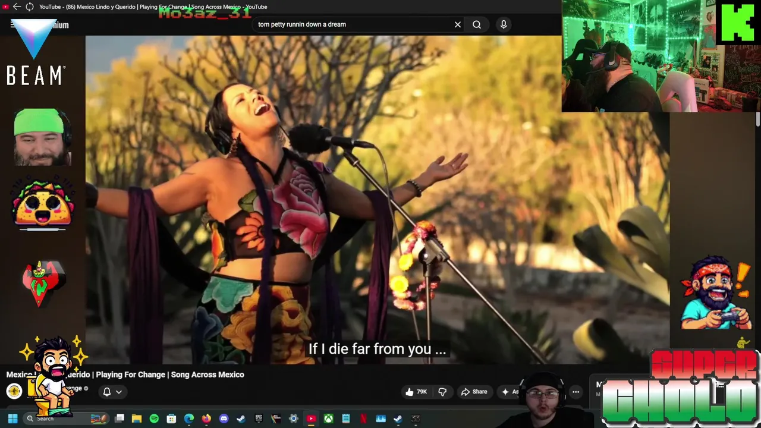The width and height of the screenshot is (761, 428).
Task: Launch Microsoft Edge from the taskbar
Action: [x=189, y=418]
